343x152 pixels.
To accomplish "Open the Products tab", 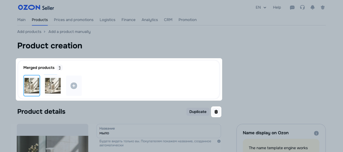I will pyautogui.click(x=40, y=20).
